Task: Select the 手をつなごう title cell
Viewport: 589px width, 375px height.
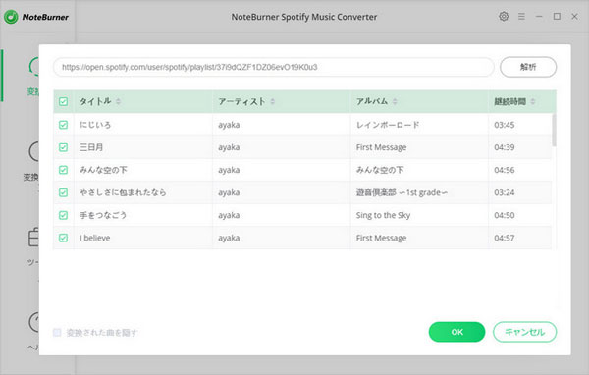Action: 142,215
